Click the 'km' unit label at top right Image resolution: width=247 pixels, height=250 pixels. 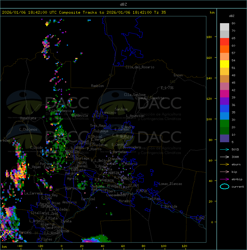[x=212, y=12]
